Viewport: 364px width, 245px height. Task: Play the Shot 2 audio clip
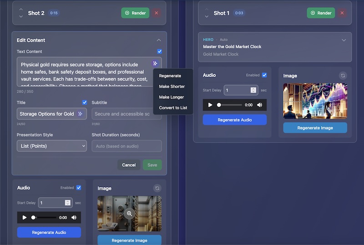[x=25, y=218]
